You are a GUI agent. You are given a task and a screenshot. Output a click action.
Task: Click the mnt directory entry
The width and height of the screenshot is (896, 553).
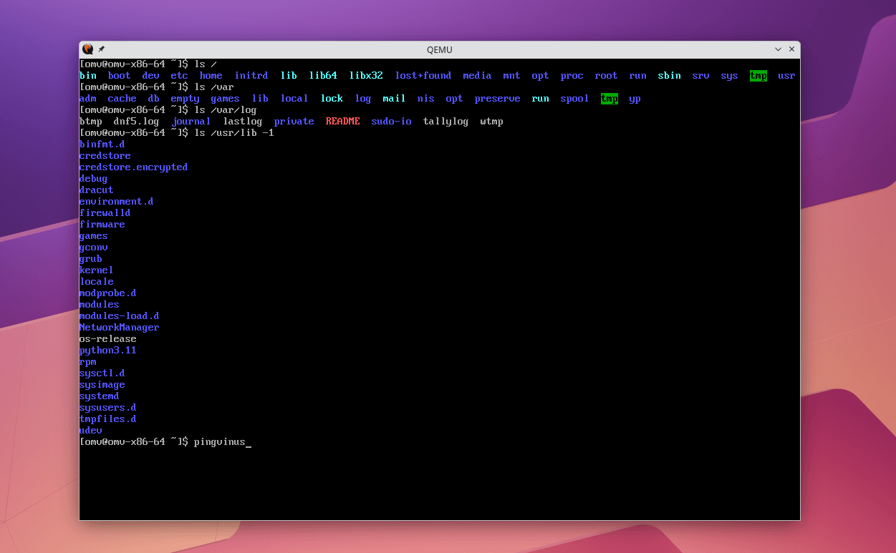(x=512, y=76)
